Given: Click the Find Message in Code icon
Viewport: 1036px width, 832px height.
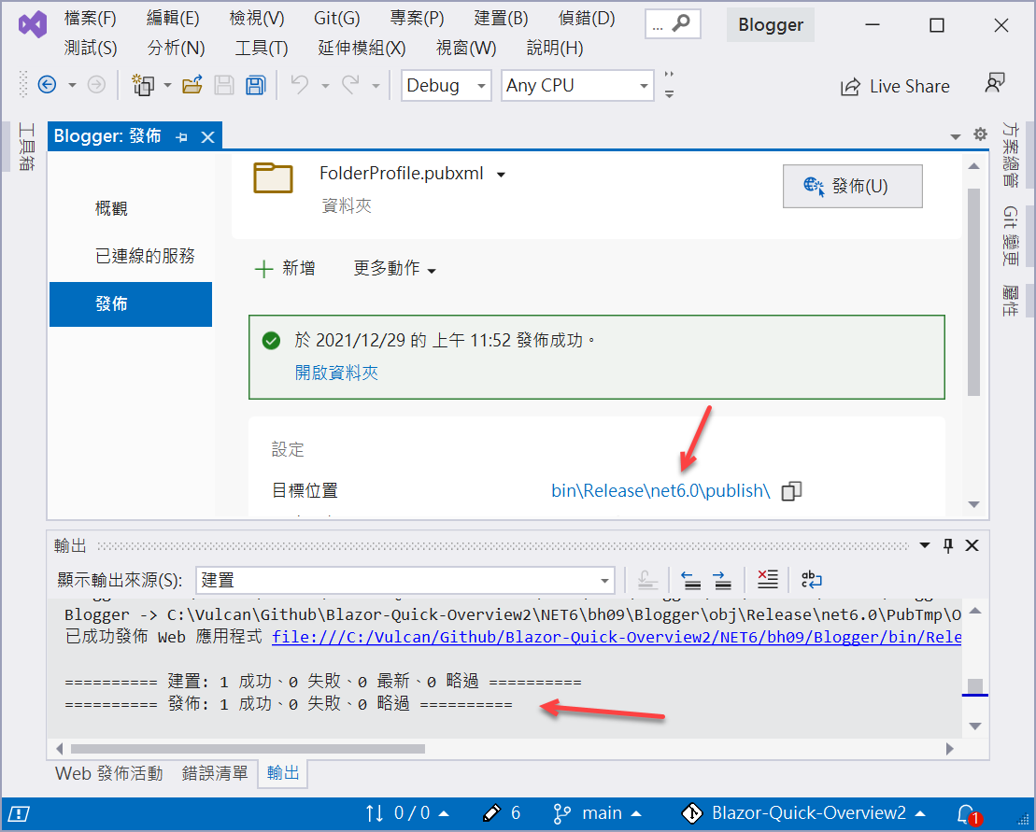Looking at the screenshot, I should pos(647,580).
